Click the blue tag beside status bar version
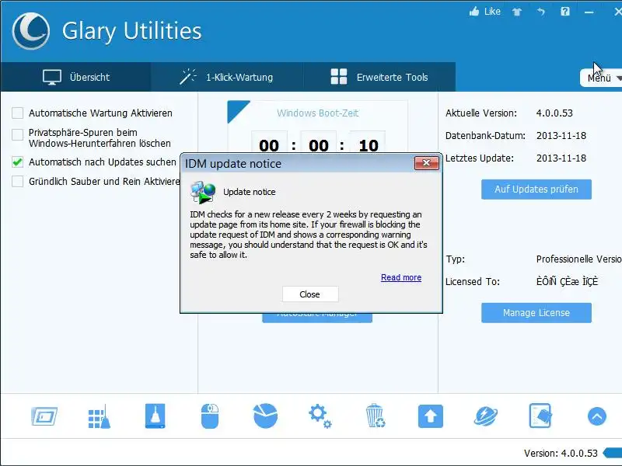Image resolution: width=622 pixels, height=466 pixels. (612, 454)
